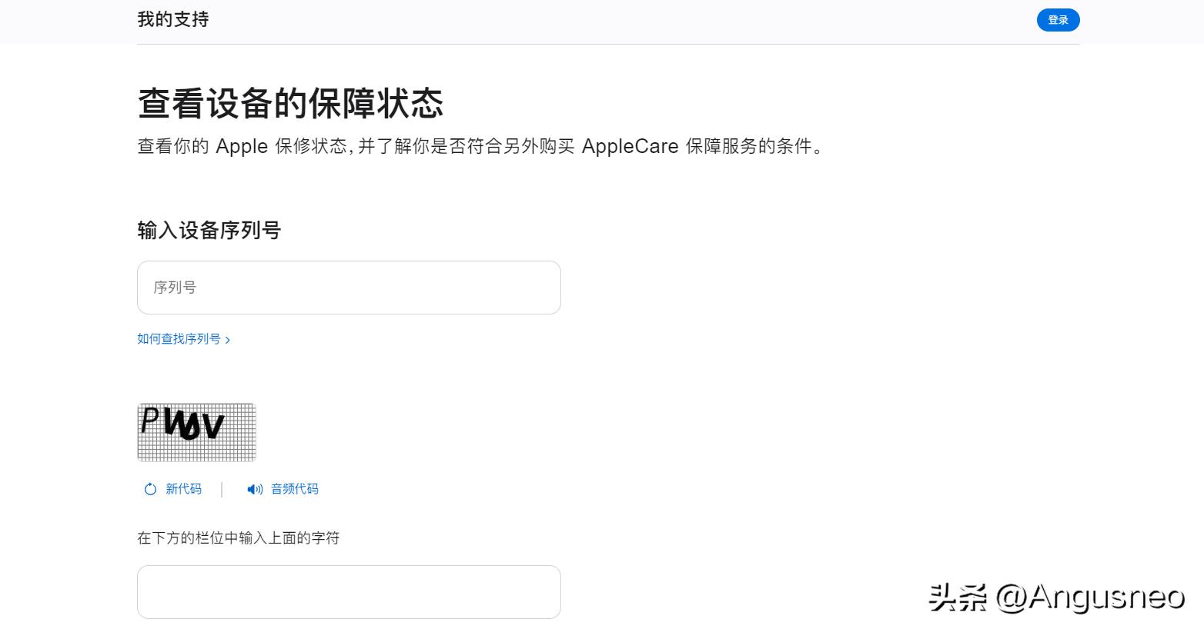Viewport: 1204px width, 632px height.
Task: Refresh the CAPTCHA with 新代码
Action: tap(182, 489)
